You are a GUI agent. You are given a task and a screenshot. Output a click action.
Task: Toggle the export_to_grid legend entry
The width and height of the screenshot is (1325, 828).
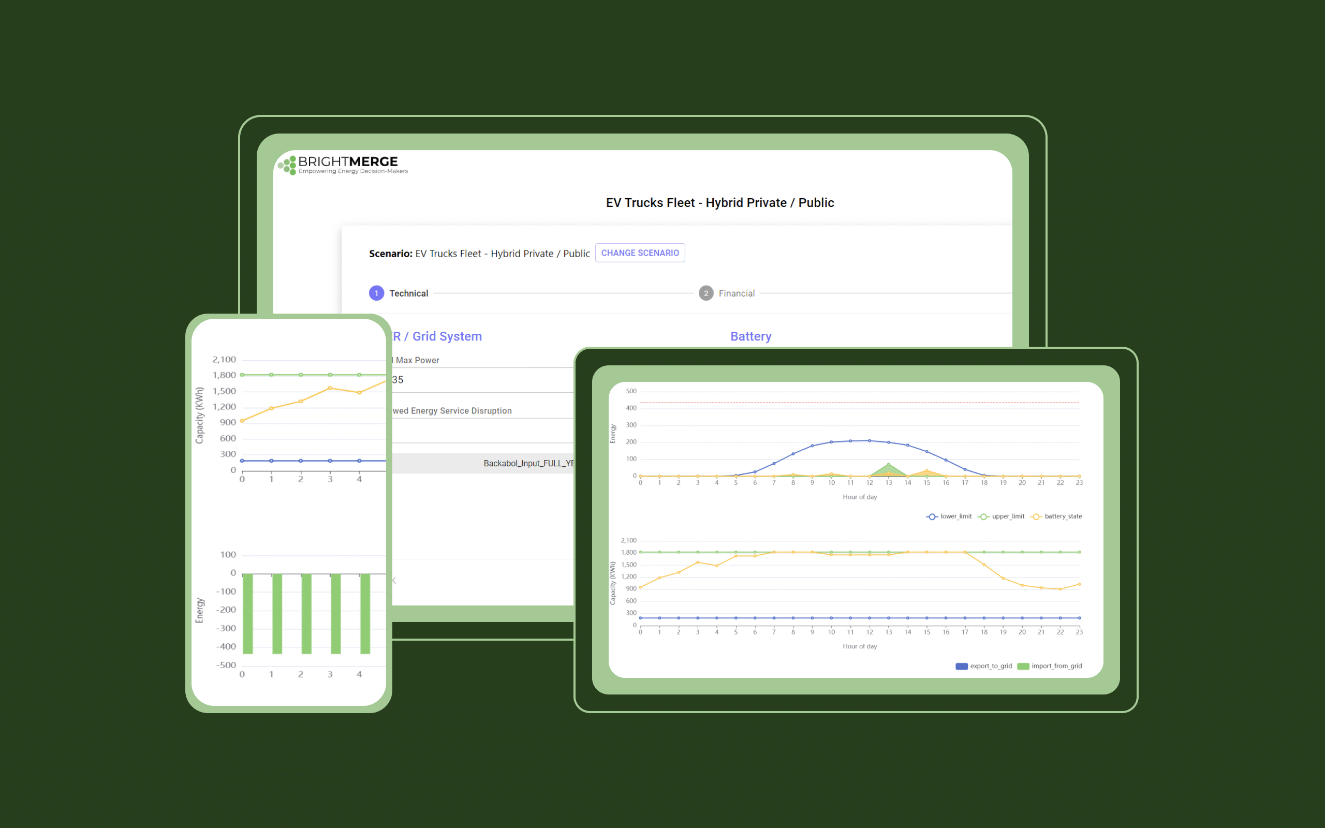(x=983, y=667)
